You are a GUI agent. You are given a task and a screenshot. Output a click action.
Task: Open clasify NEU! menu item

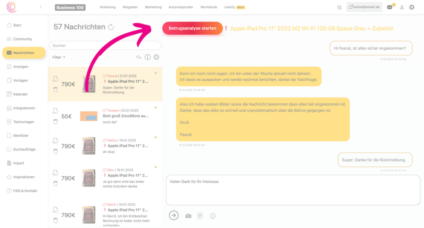(x=234, y=7)
